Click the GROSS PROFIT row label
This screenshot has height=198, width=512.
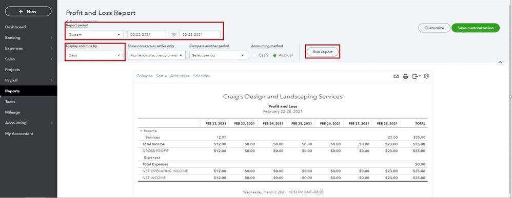coord(155,151)
